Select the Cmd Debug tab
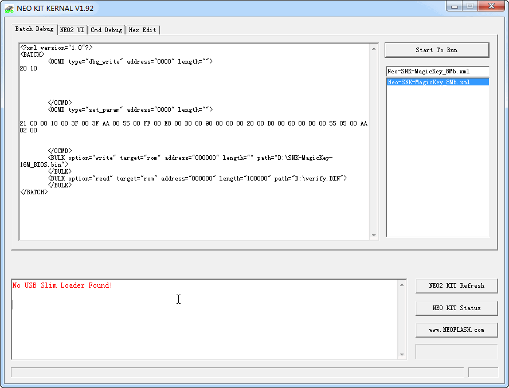The image size is (509, 388). [106, 30]
